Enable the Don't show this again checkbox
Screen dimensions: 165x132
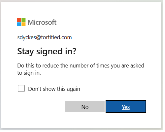point(21,88)
